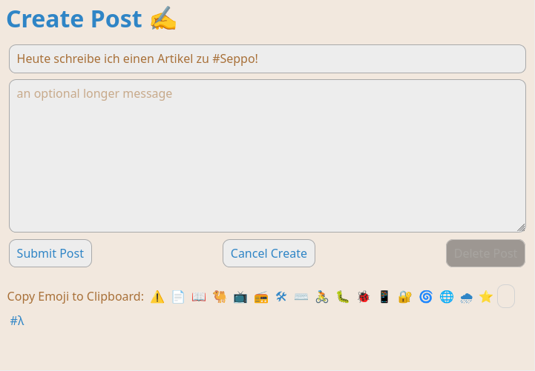The width and height of the screenshot is (535, 371).
Task: Copy the television emoji
Action: [x=240, y=297]
